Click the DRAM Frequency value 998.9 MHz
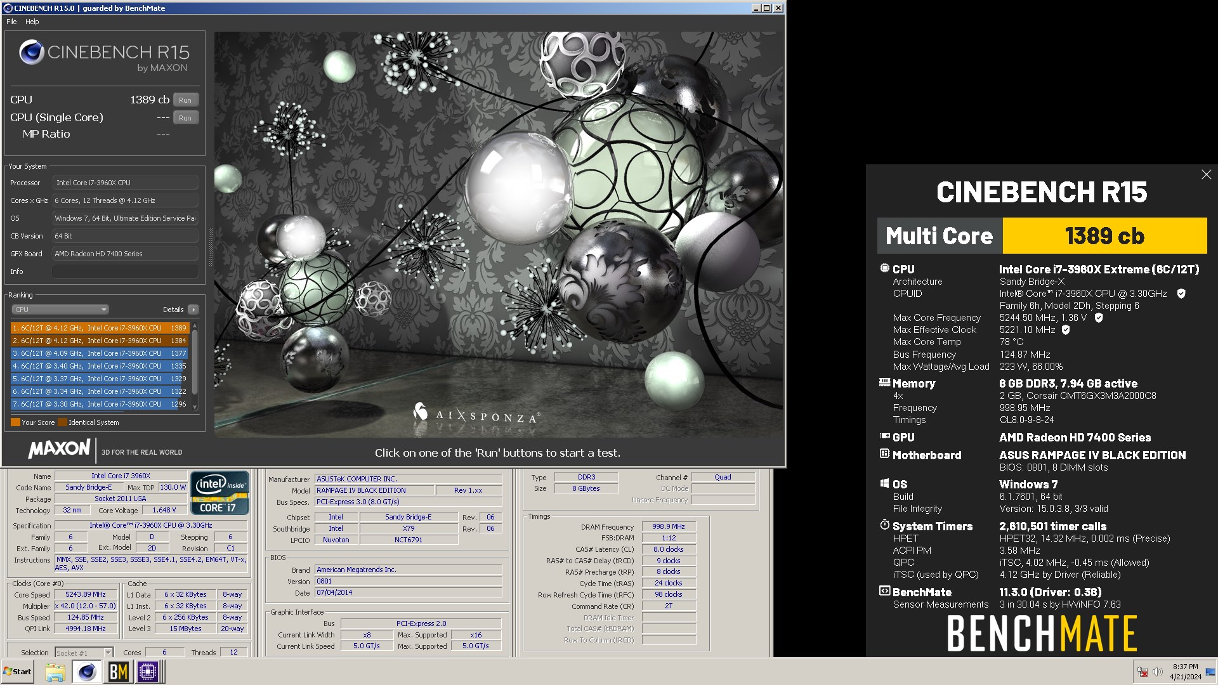 click(x=669, y=526)
